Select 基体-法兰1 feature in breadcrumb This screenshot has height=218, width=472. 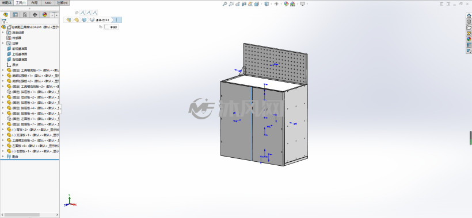tap(101, 20)
